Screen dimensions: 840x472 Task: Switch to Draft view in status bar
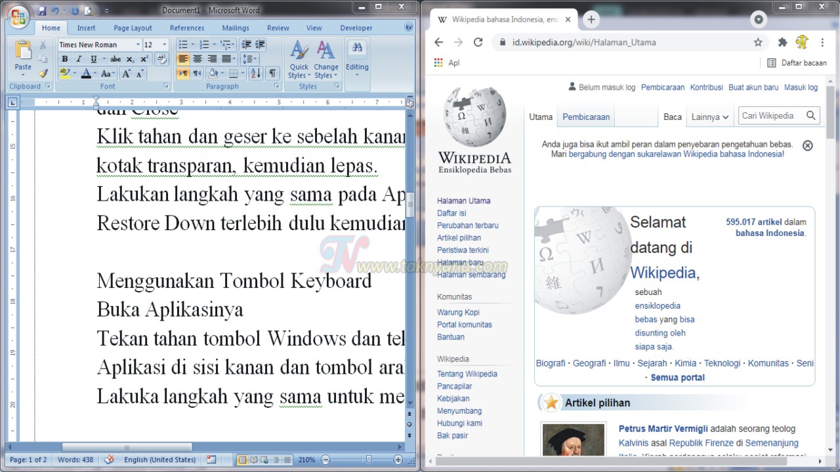287,460
